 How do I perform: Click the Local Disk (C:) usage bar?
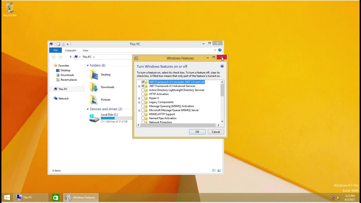(x=116, y=118)
